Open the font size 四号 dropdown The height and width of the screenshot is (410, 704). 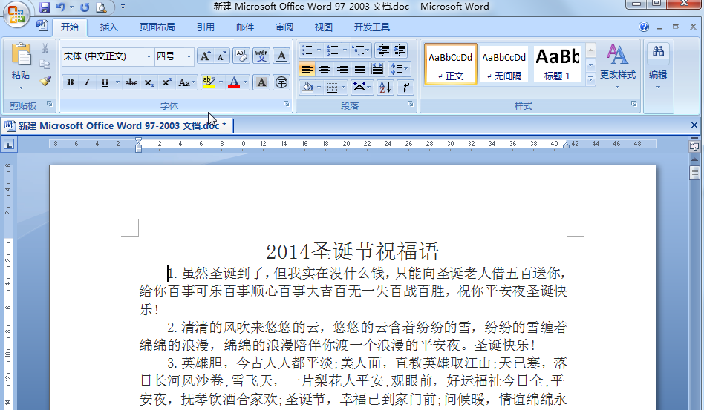click(x=189, y=56)
